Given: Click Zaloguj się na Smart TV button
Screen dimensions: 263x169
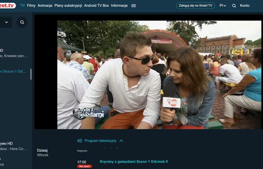Looking at the screenshot, I should point(195,6).
